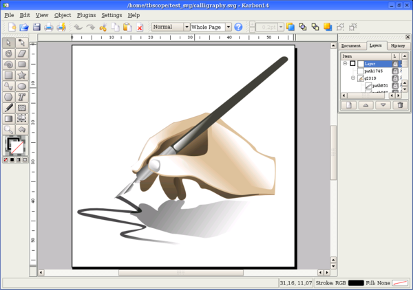This screenshot has height=290, width=413.
Task: Open the Plugins menu
Action: [x=86, y=14]
